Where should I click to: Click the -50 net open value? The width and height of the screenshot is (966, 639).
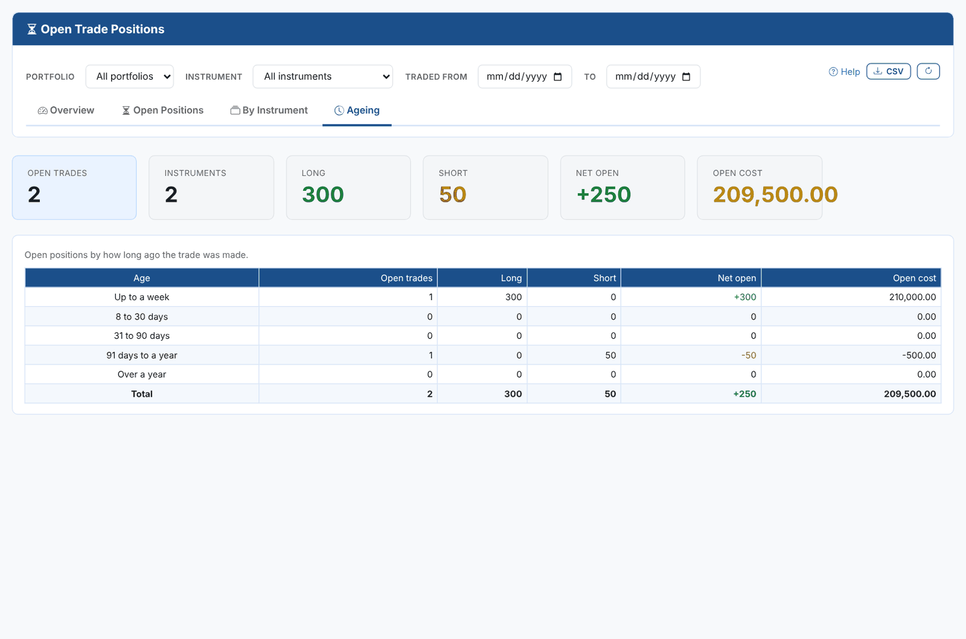(x=749, y=355)
